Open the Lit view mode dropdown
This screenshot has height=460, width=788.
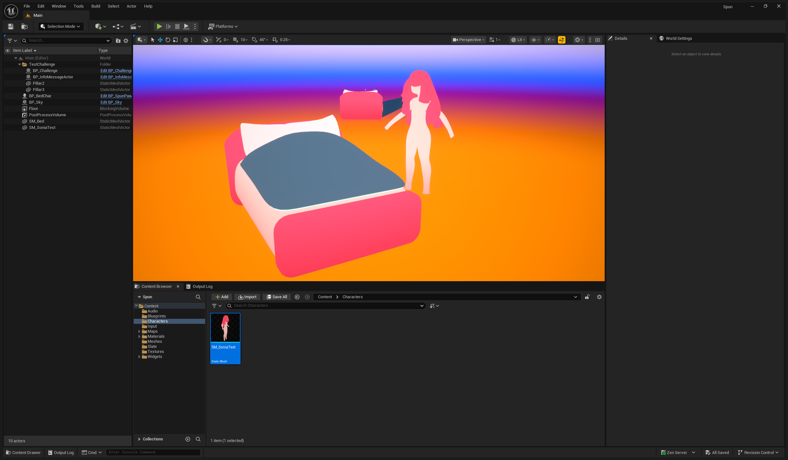518,40
